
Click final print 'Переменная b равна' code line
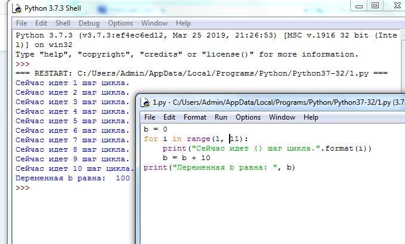(x=219, y=168)
